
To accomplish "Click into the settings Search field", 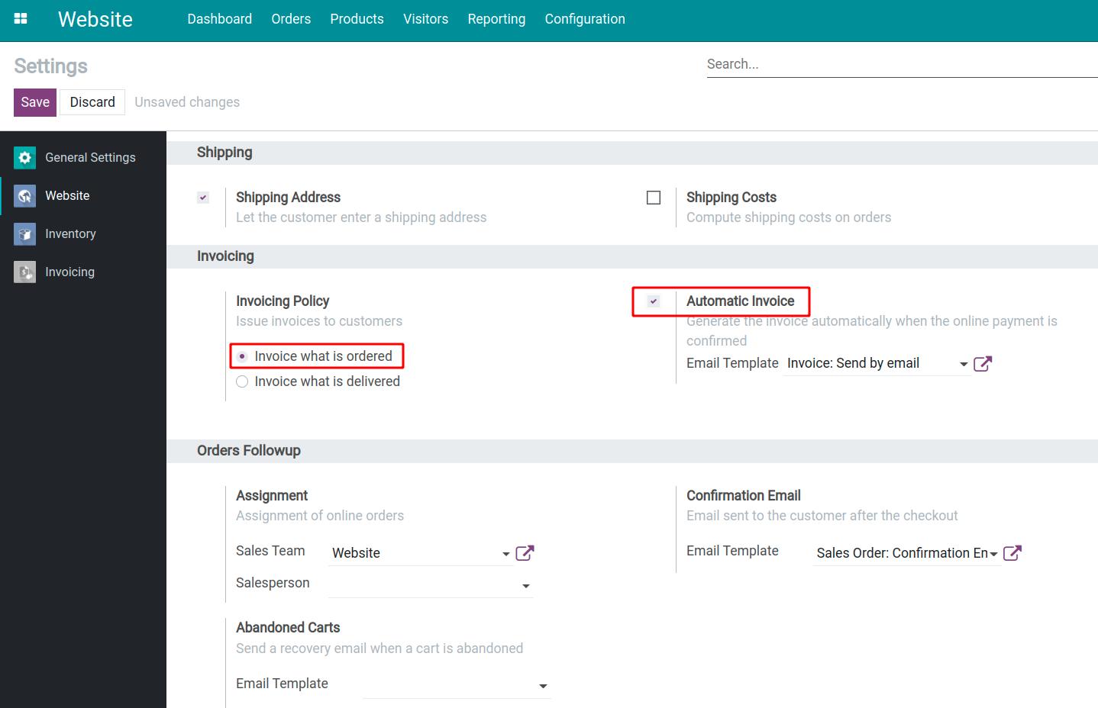I will (901, 64).
